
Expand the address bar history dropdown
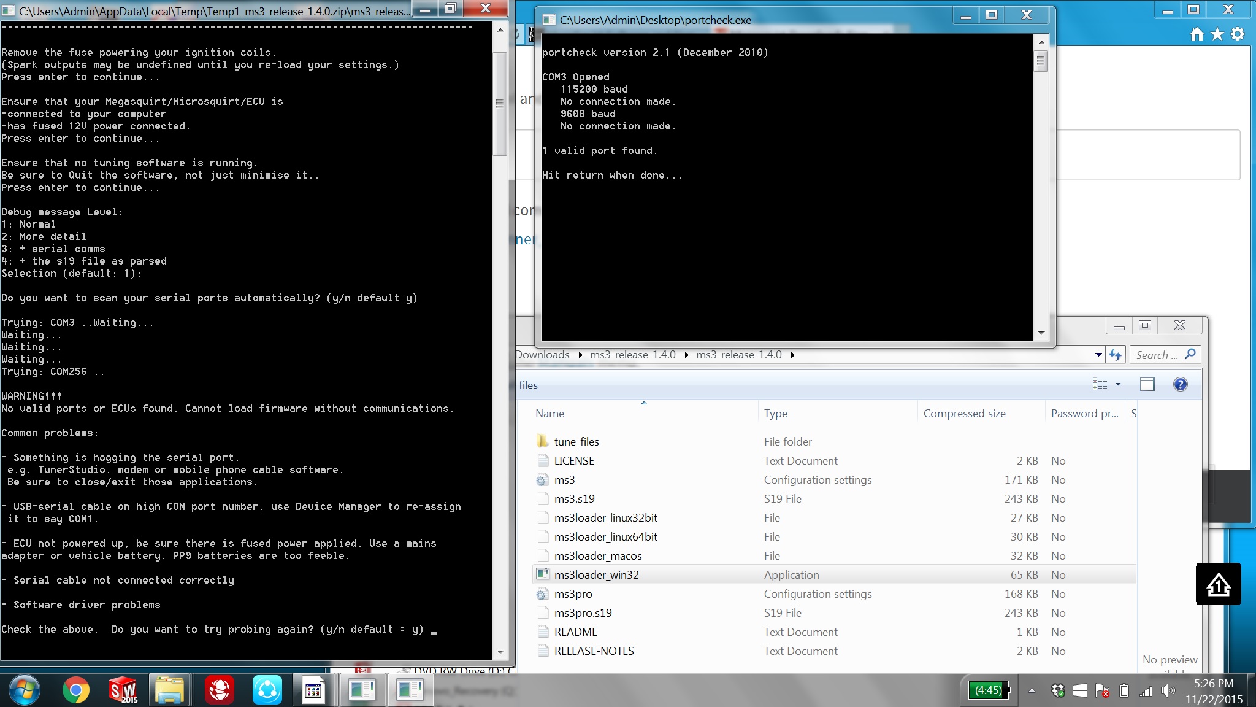[x=1098, y=355]
